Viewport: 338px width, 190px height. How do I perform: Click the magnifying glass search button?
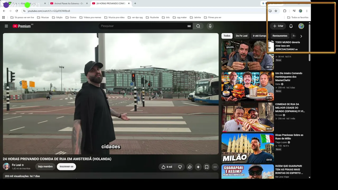[198, 26]
